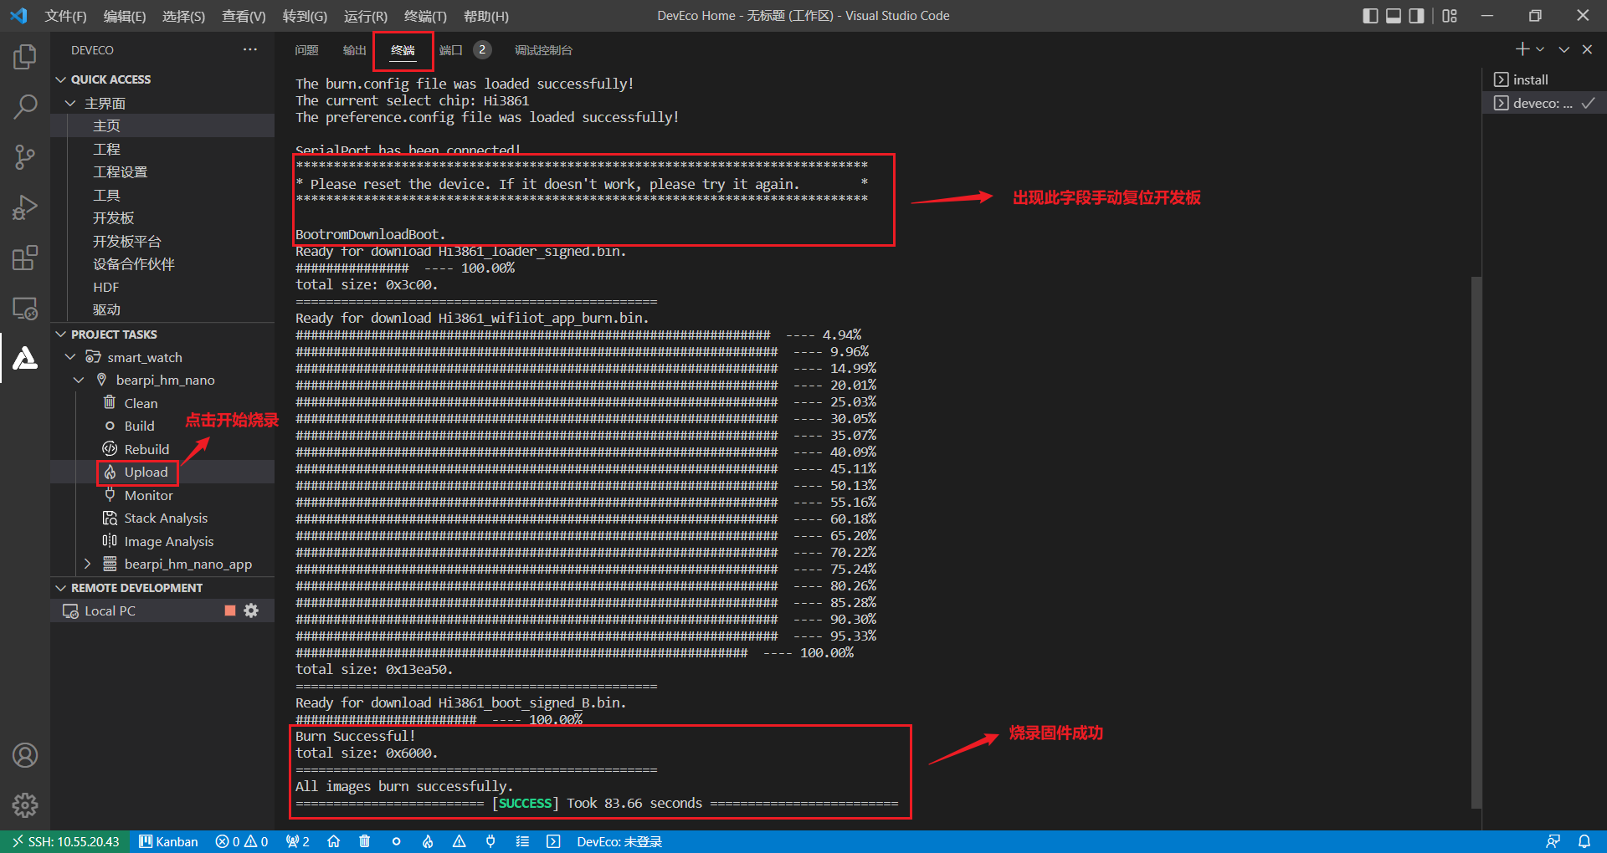This screenshot has width=1607, height=853.
Task: Open customize layout button
Action: pyautogui.click(x=1450, y=16)
